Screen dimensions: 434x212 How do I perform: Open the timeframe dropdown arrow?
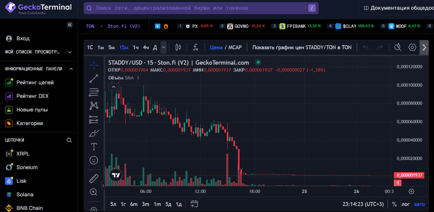point(164,47)
